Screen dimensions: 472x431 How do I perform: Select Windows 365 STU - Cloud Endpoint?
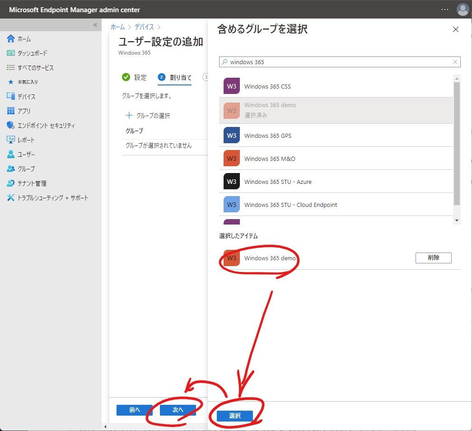pos(336,205)
